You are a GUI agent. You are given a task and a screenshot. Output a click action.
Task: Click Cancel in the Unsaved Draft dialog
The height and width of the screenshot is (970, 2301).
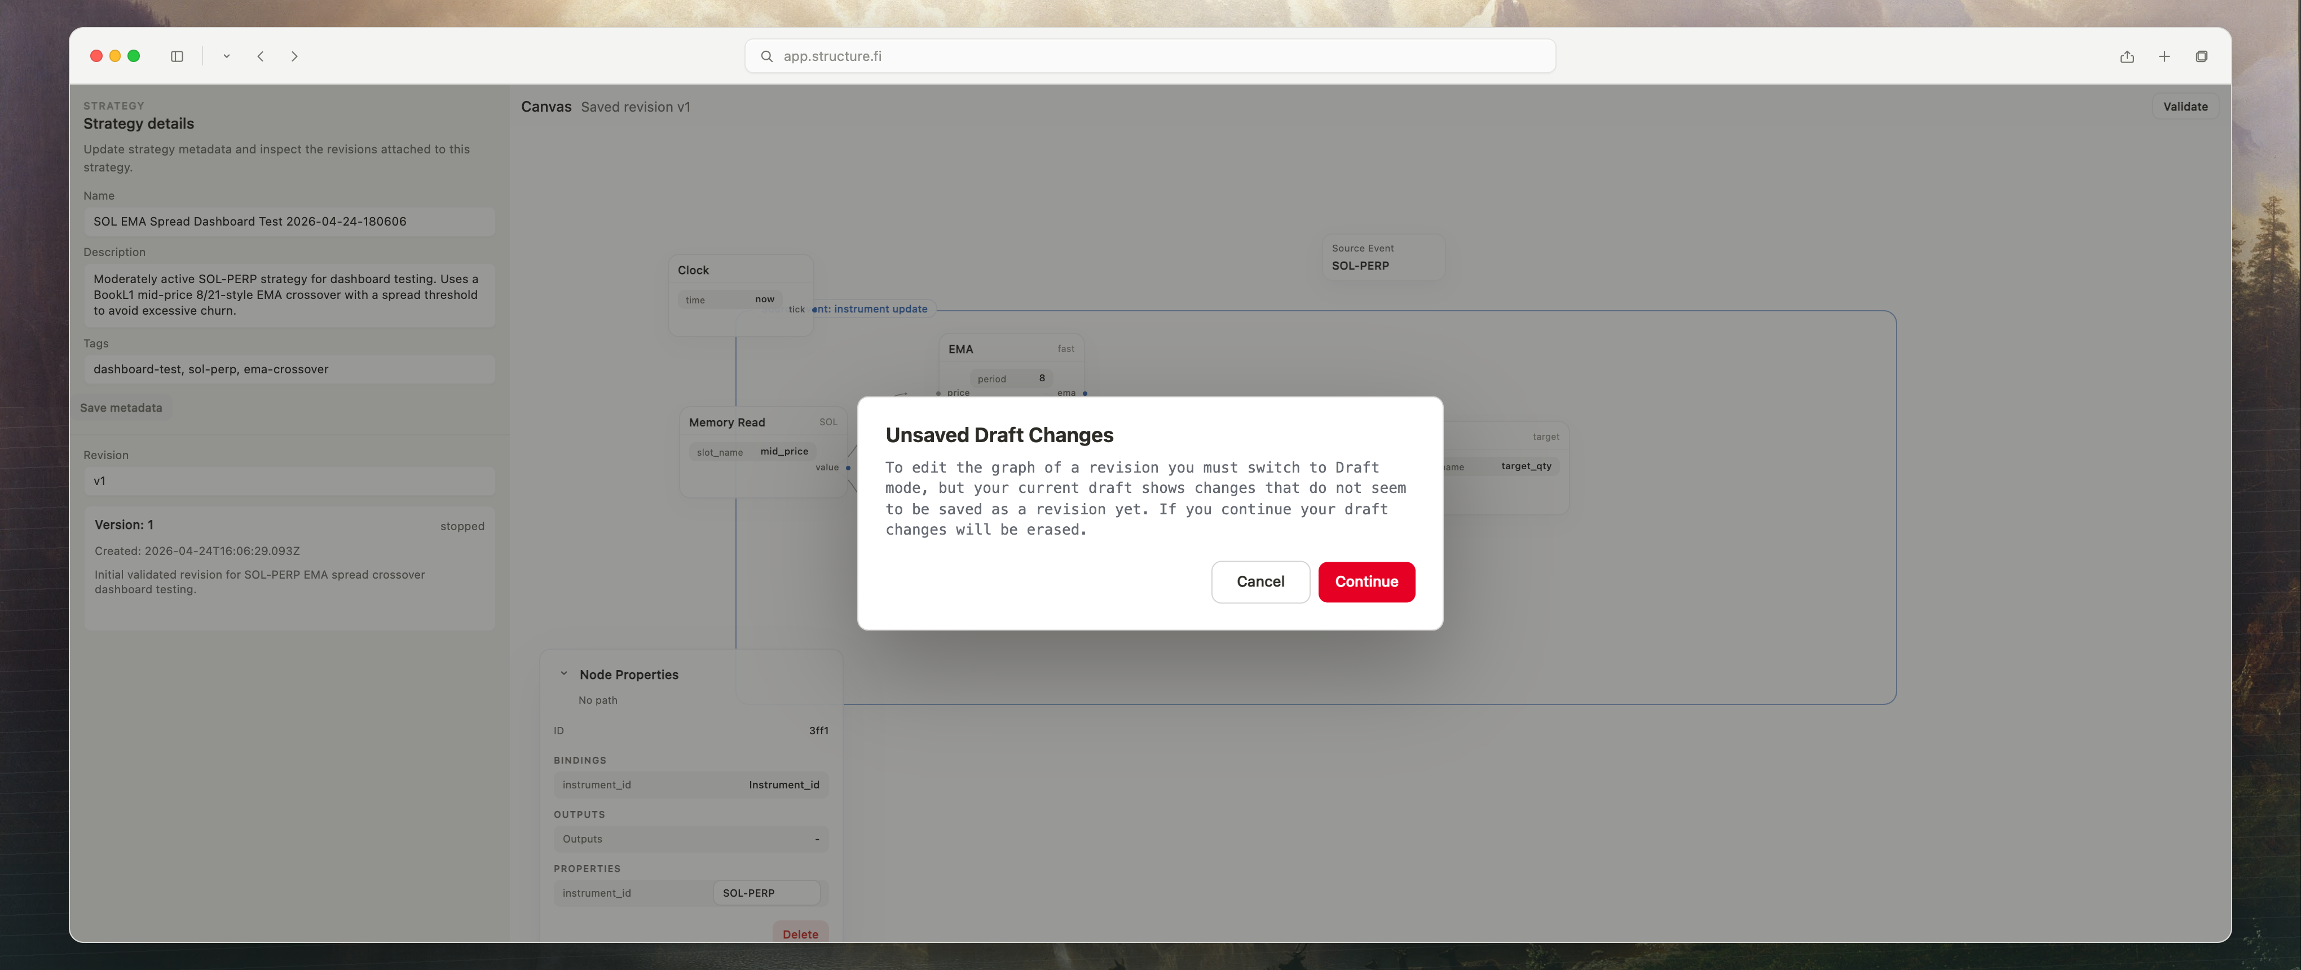pyautogui.click(x=1260, y=581)
